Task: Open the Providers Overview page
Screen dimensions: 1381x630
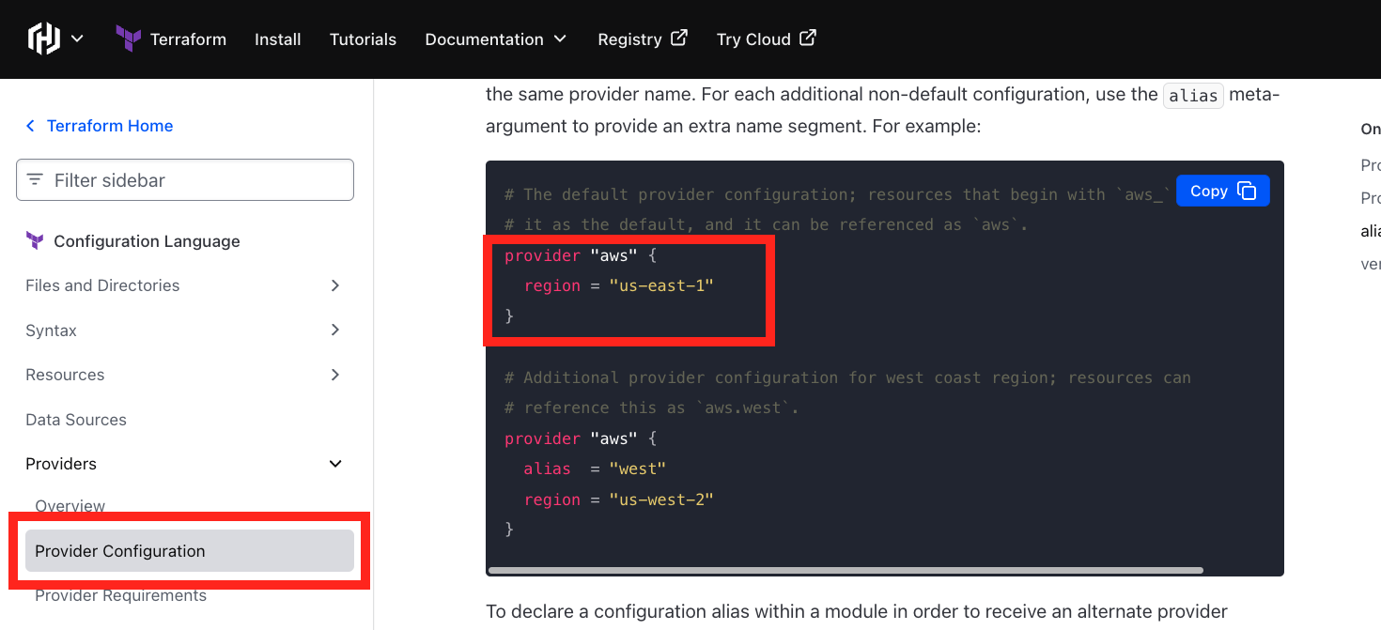Action: 70,506
